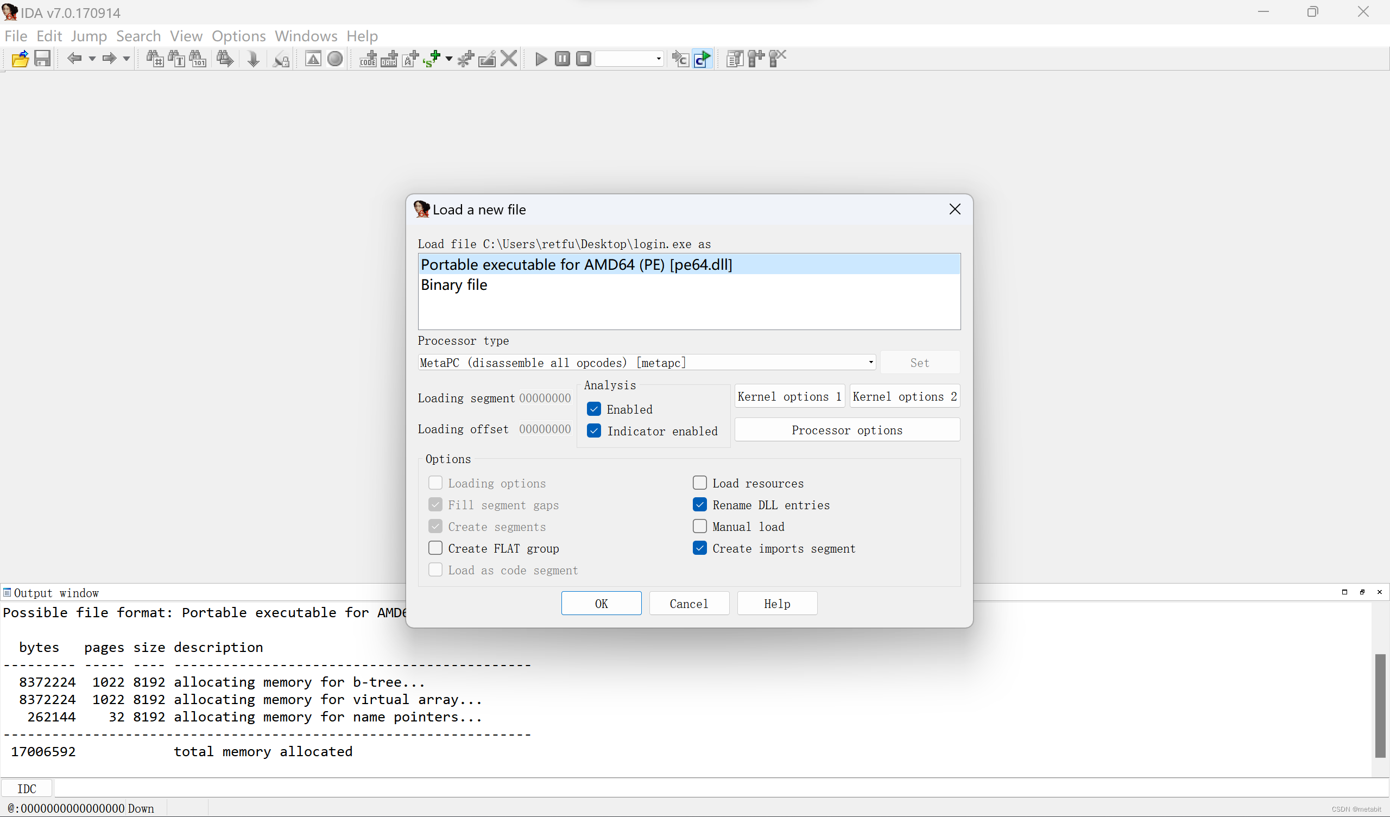This screenshot has width=1390, height=817.
Task: Click the green S plus structure icon
Action: [x=432, y=59]
